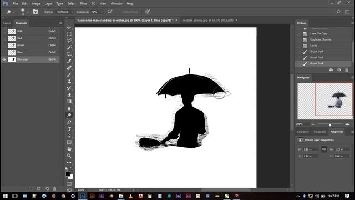355x200 pixels.
Task: Save selection as channel icon
Action: 39,189
